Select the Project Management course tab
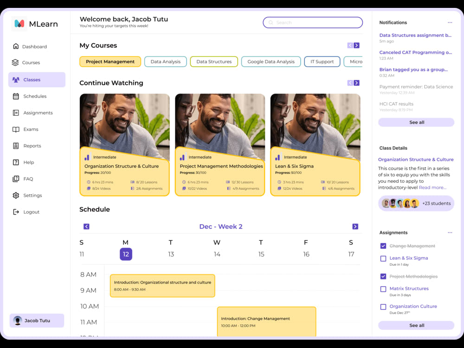Image resolution: width=464 pixels, height=348 pixels. tap(110, 62)
